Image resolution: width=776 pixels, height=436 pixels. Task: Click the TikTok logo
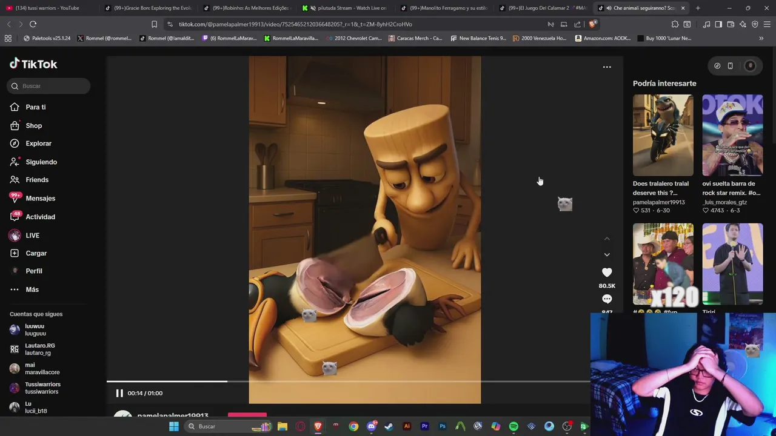point(33,64)
